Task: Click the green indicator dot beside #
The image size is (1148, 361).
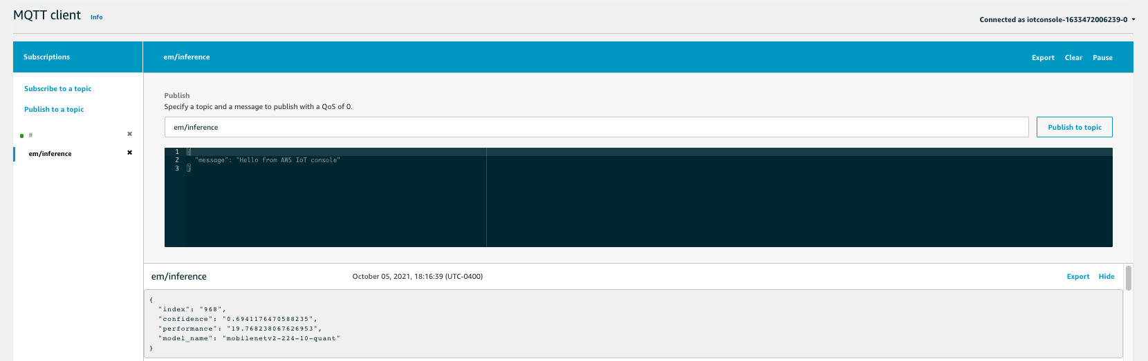Action: (x=21, y=136)
